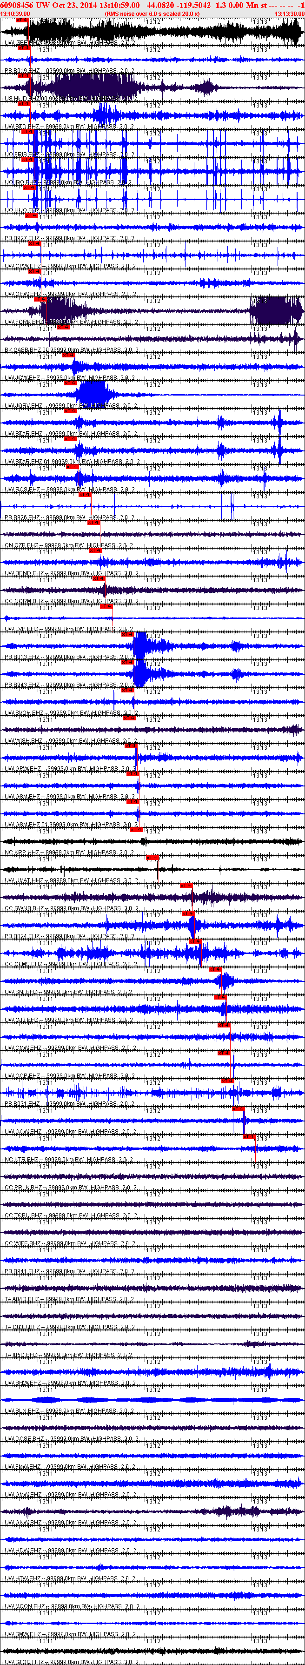Click the NC KRP HHZ station label
Screen dimensions: 305x1665
tap(70, 853)
